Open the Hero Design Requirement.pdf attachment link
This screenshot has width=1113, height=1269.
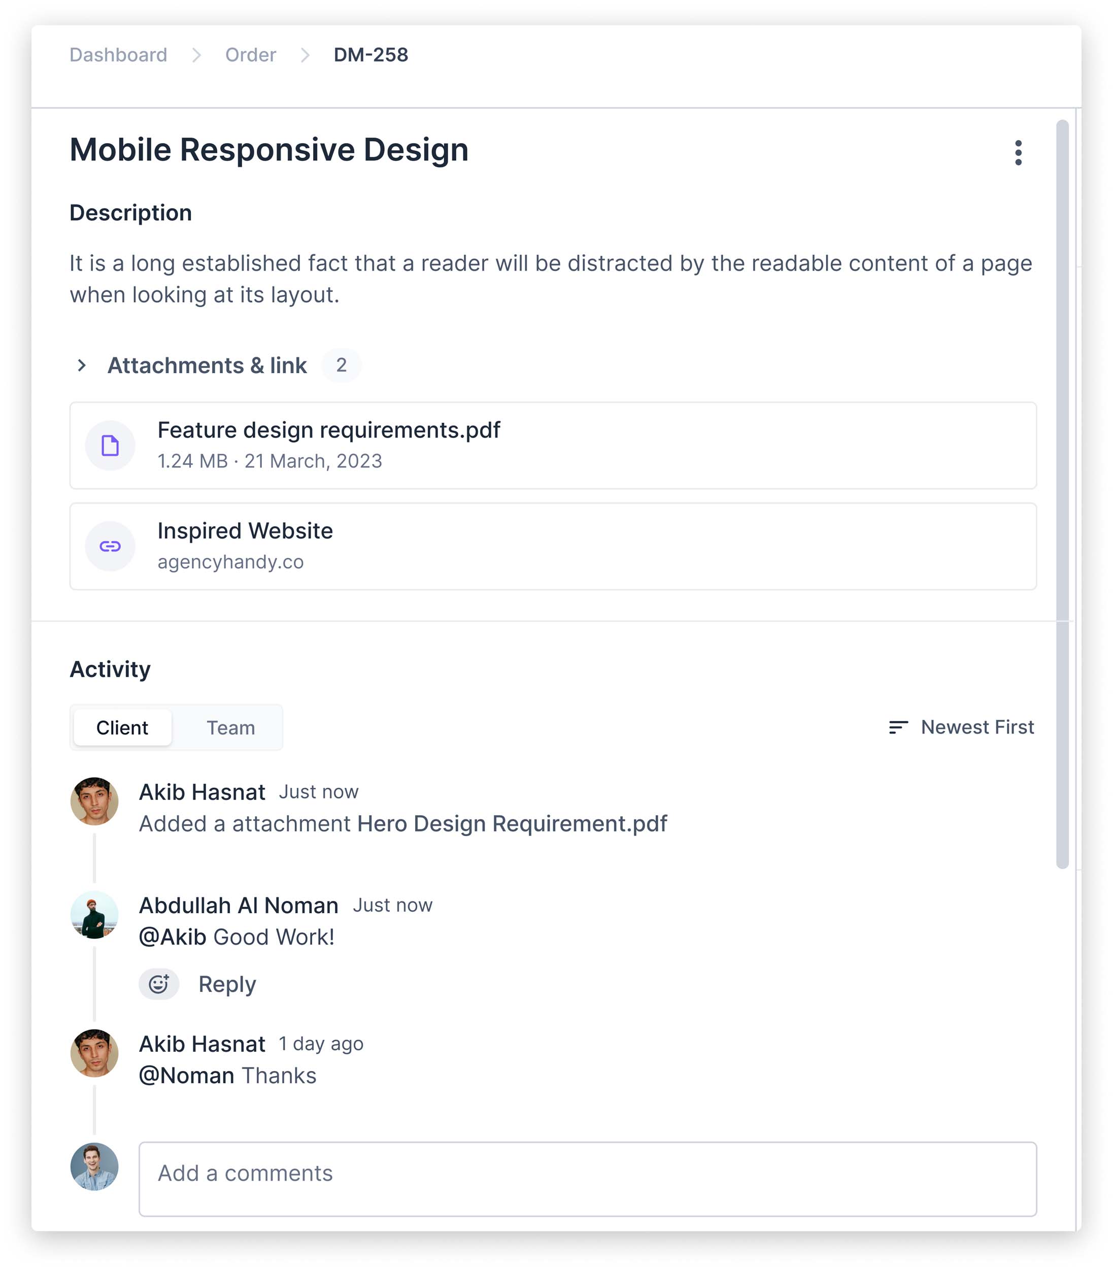click(x=512, y=823)
